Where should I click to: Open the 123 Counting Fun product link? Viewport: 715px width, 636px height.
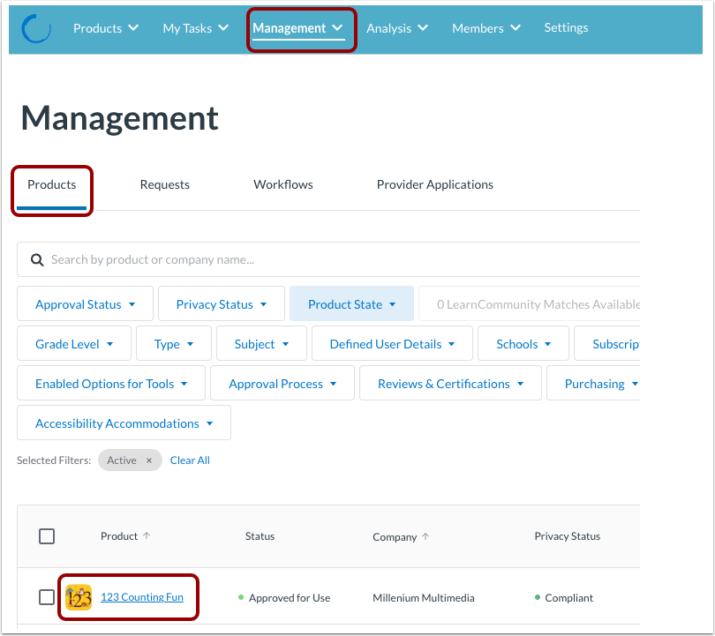click(142, 597)
